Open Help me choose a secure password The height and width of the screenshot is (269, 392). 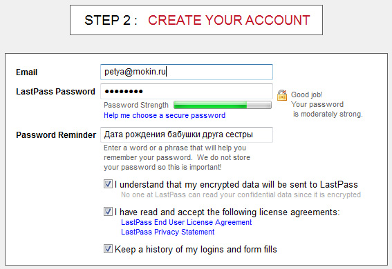[165, 115]
